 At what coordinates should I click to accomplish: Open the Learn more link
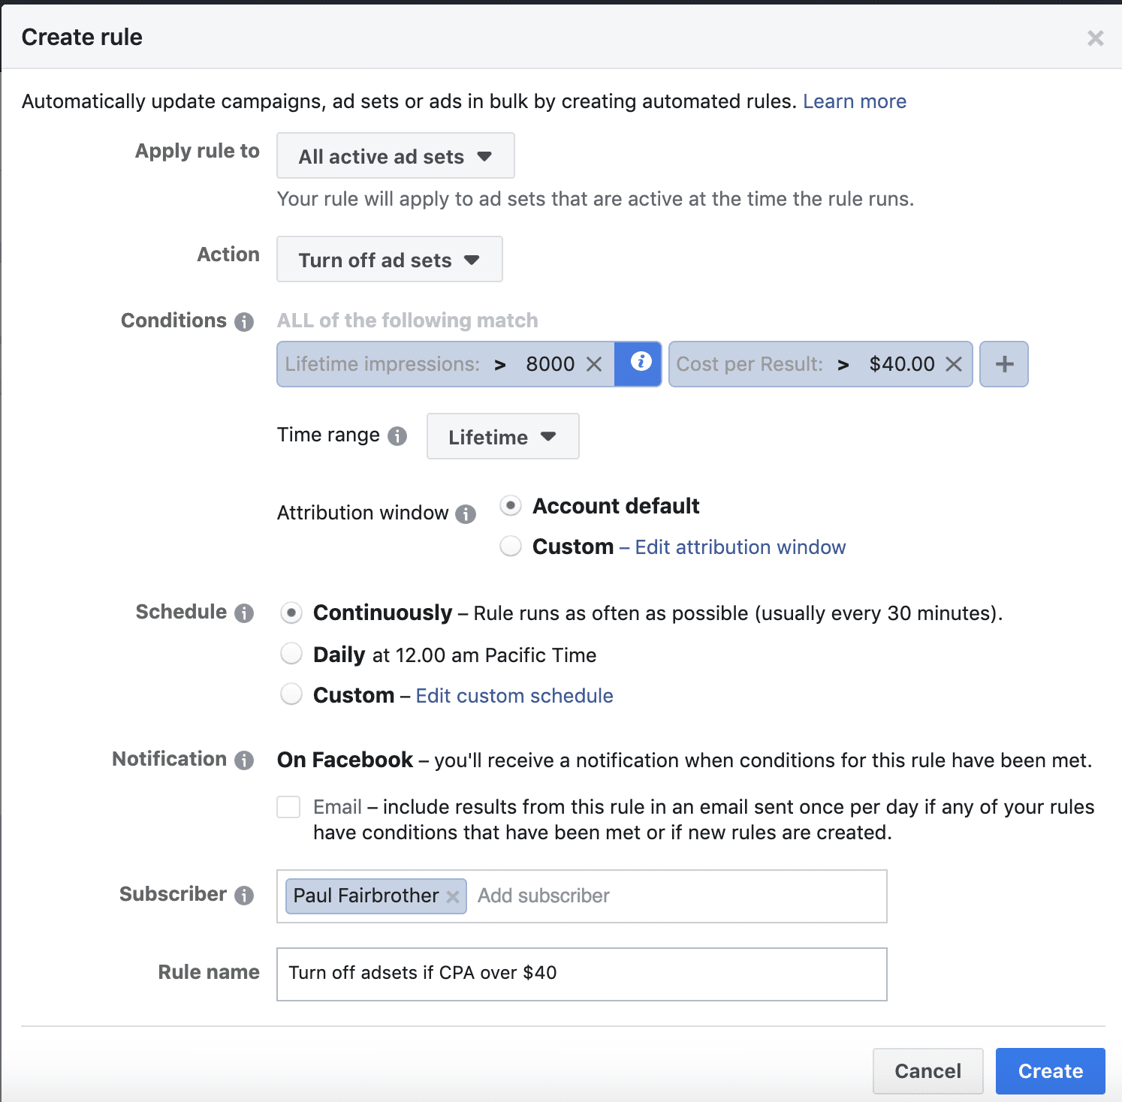coord(855,101)
